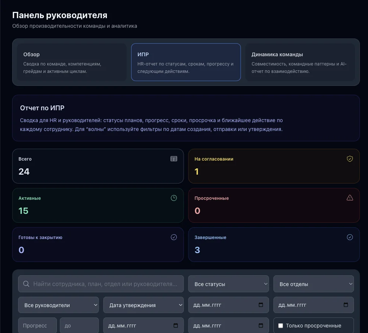
Task: Open the Дата утверждения dropdown
Action: click(x=143, y=305)
